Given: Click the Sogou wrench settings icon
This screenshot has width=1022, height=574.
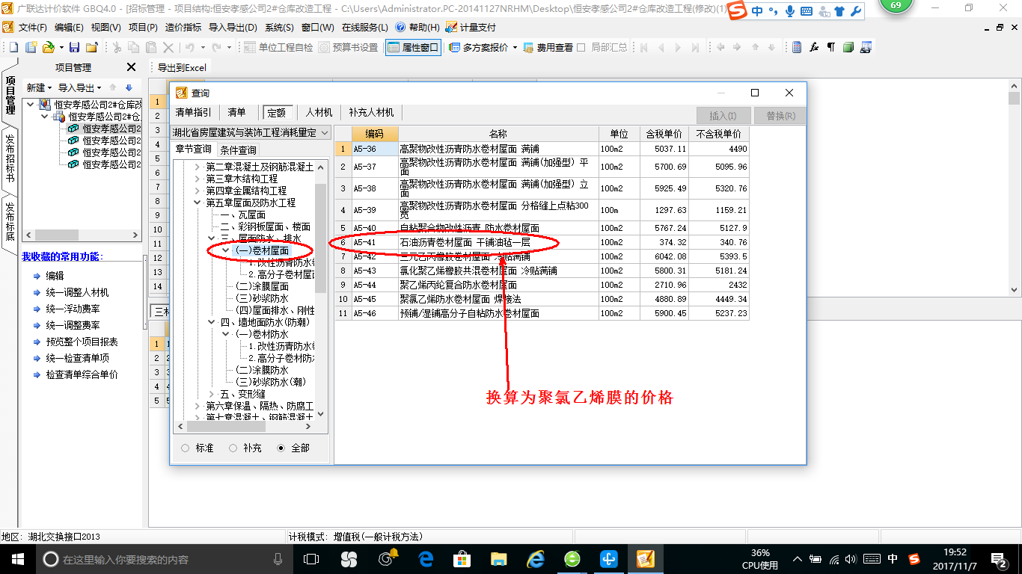Looking at the screenshot, I should tap(856, 11).
